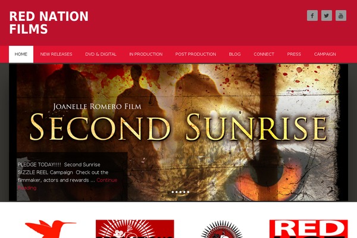
Task: Open the Press menu item
Action: pyautogui.click(x=294, y=54)
